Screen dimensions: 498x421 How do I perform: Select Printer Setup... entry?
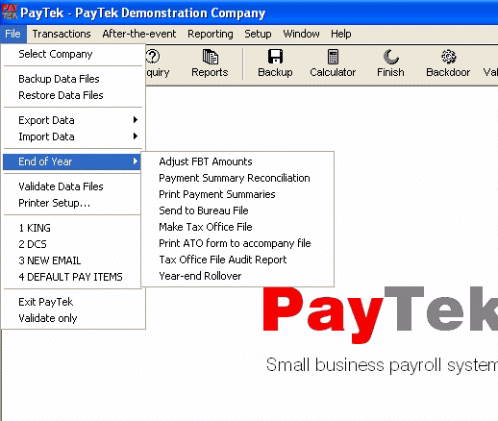54,203
